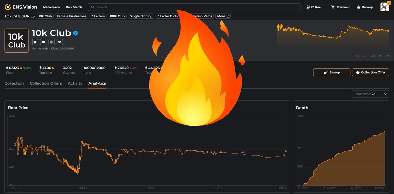Click the 08/16 date axis label
Screen dimensions: 394x194
click(x=218, y=188)
